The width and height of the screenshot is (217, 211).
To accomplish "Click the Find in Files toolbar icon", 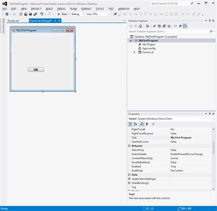I will tap(115, 14).
